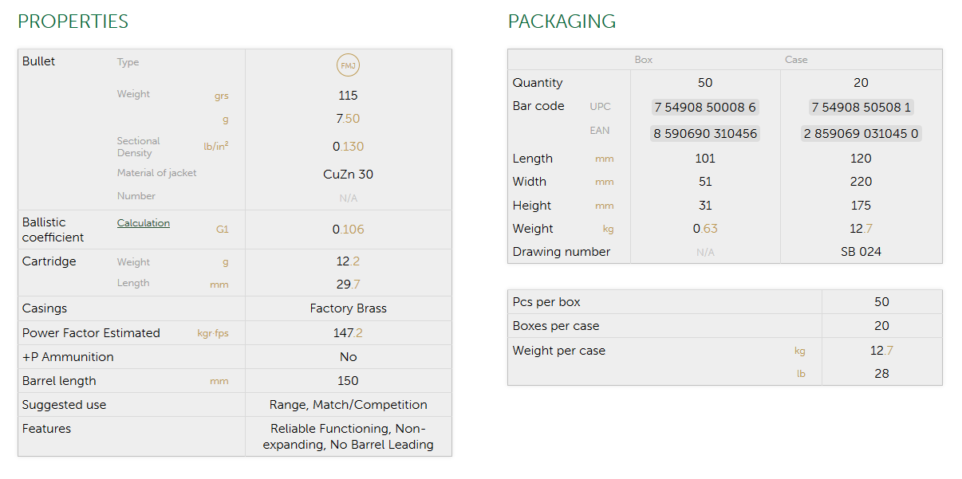Click the case EAN code 2 859069 031045 0
The image size is (962, 479).
coord(861,133)
